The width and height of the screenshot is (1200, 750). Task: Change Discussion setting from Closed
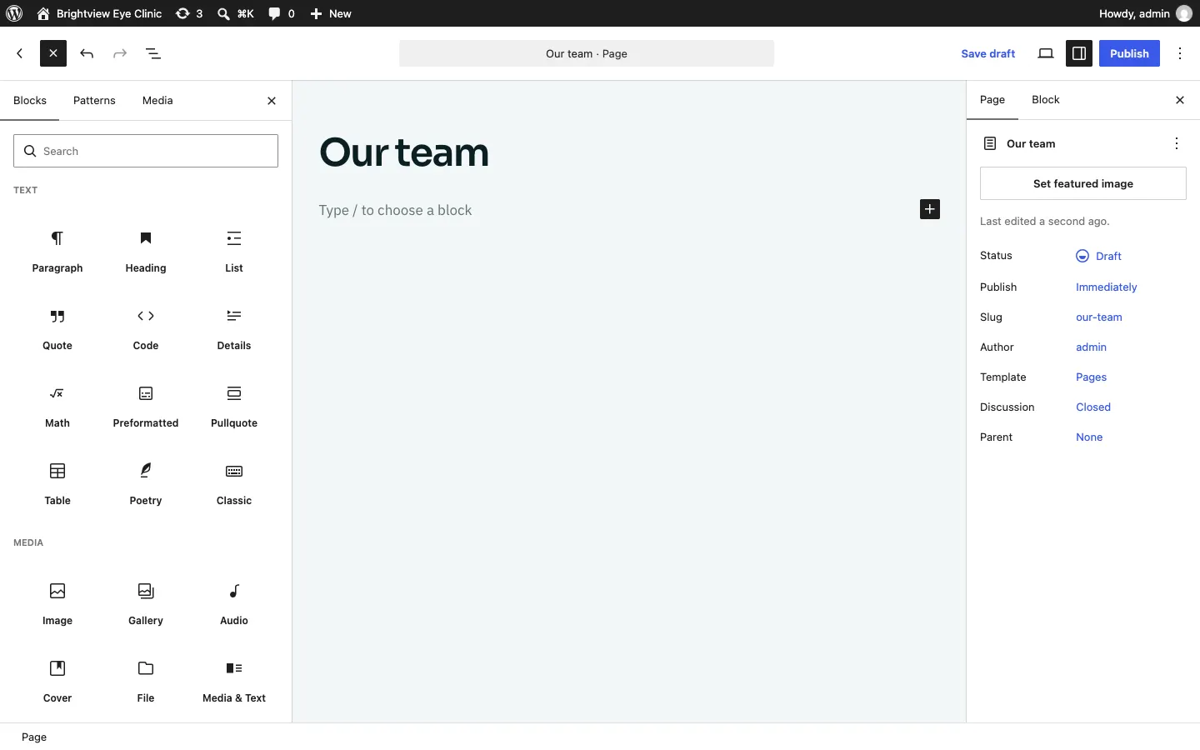[x=1093, y=407]
